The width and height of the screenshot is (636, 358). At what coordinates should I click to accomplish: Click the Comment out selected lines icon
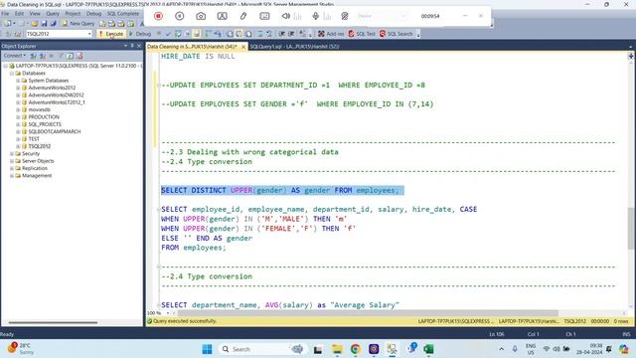[x=259, y=34]
